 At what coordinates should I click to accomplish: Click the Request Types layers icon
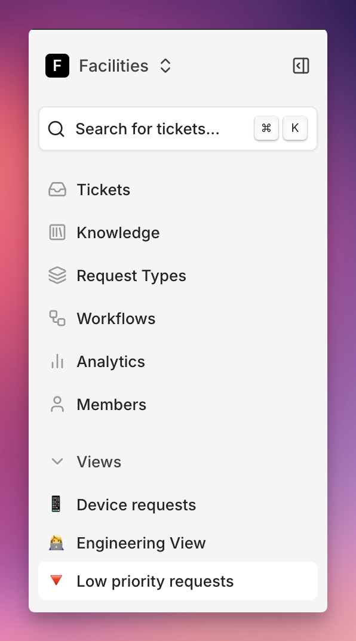[x=57, y=276]
